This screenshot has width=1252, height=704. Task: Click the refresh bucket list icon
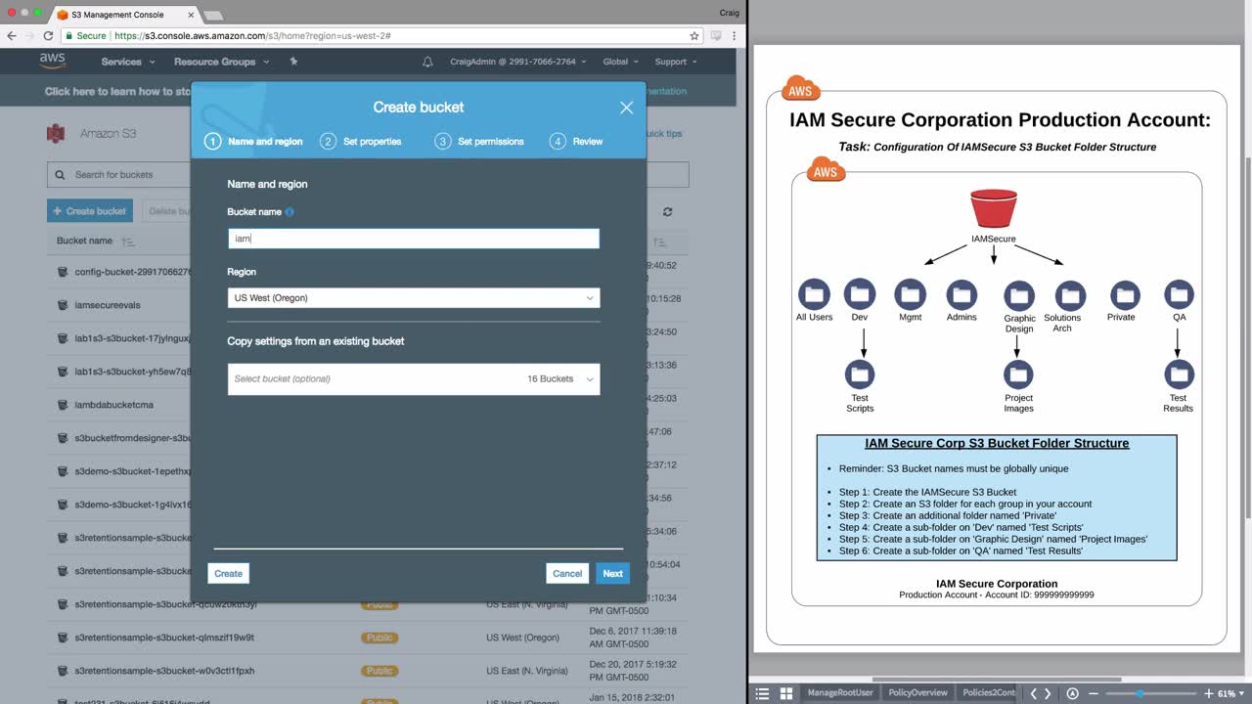[668, 212]
